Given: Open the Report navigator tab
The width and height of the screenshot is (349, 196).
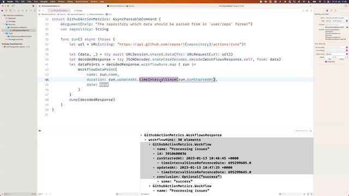Looking at the screenshot, I should click(x=34, y=10).
